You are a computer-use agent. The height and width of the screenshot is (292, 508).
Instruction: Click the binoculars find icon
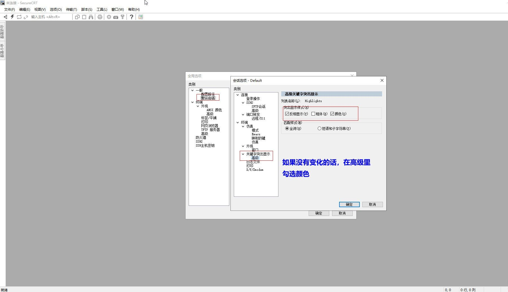pyautogui.click(x=91, y=17)
